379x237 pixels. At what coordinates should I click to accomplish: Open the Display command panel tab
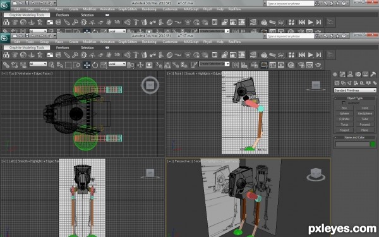click(x=366, y=74)
